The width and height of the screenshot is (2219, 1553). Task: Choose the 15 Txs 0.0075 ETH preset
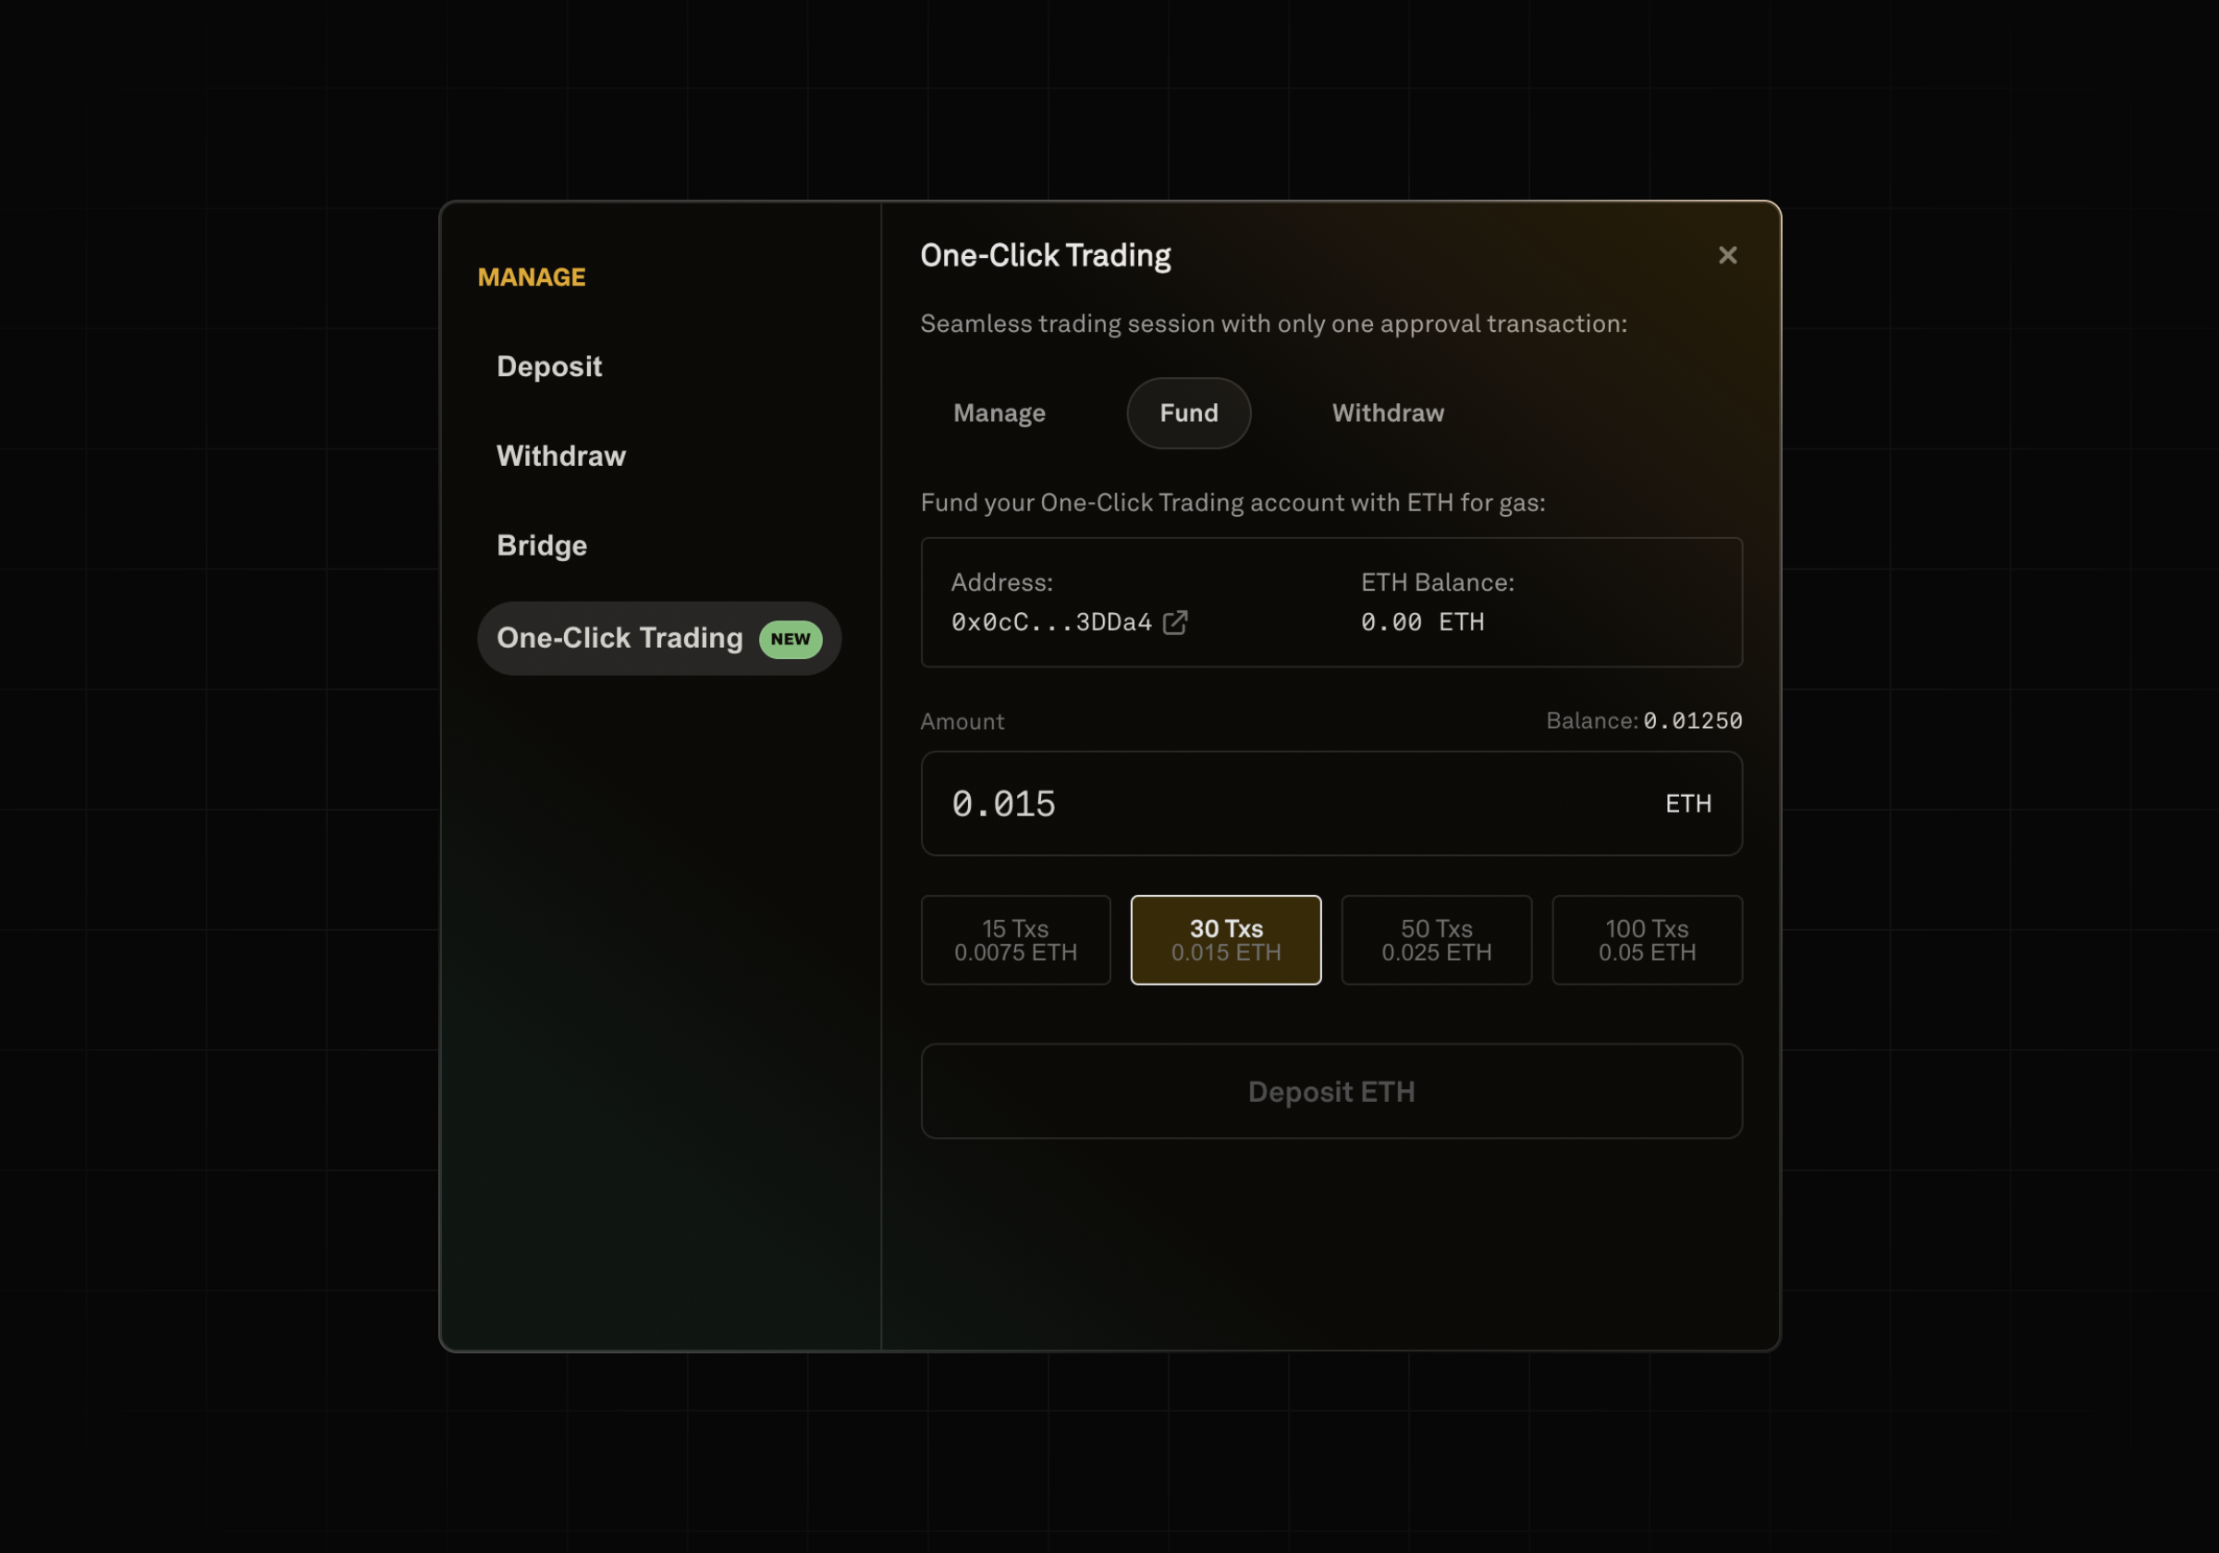(1016, 940)
